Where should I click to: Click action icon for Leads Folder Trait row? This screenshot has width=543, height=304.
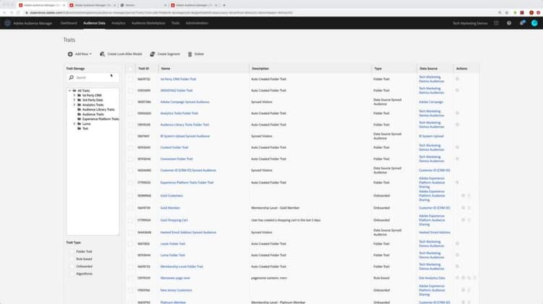(x=457, y=244)
